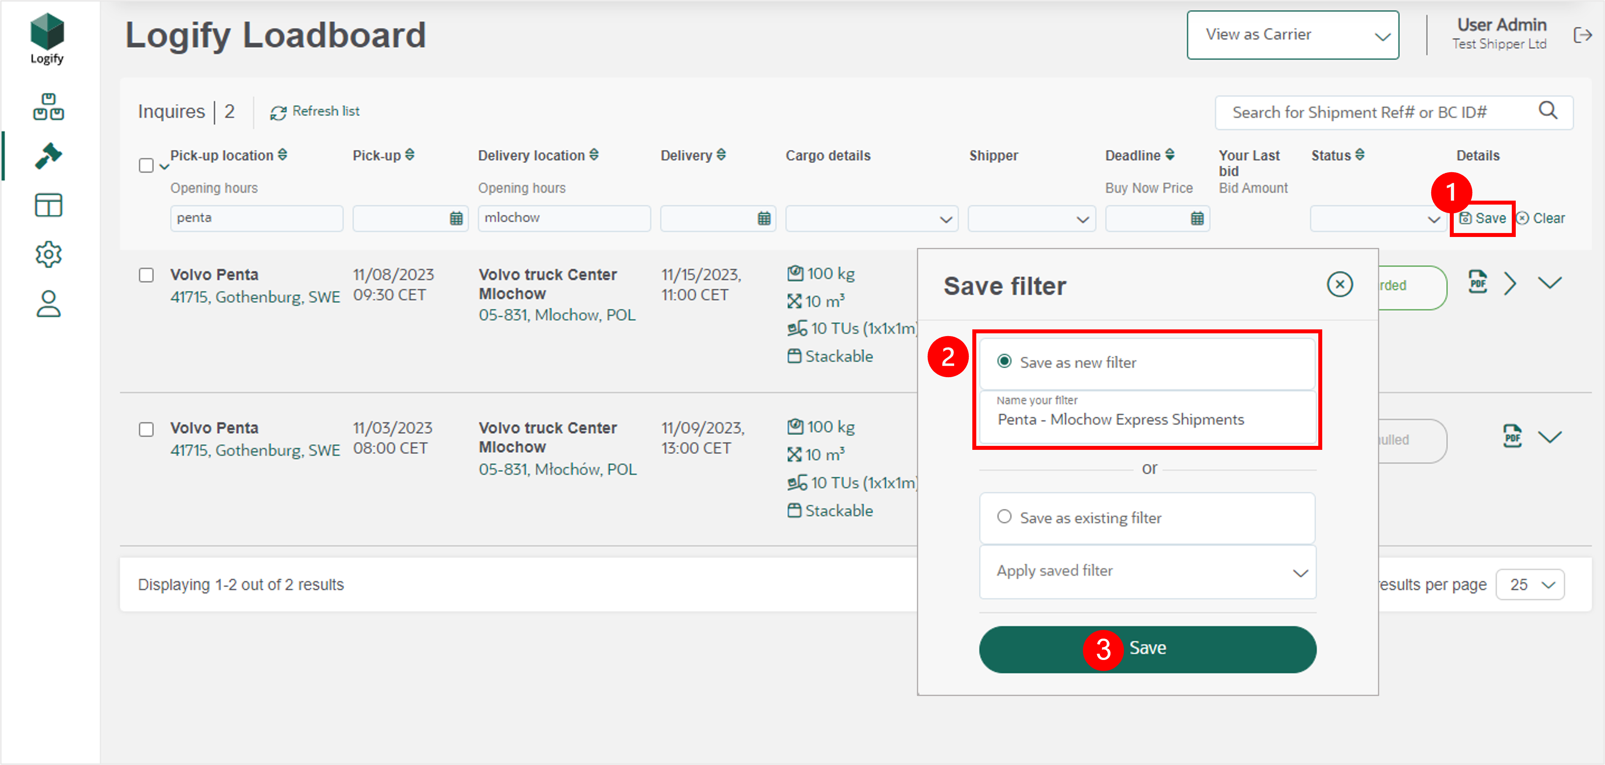Download PDF for 11/03/2023 shipment
The height and width of the screenshot is (765, 1605).
(x=1512, y=436)
